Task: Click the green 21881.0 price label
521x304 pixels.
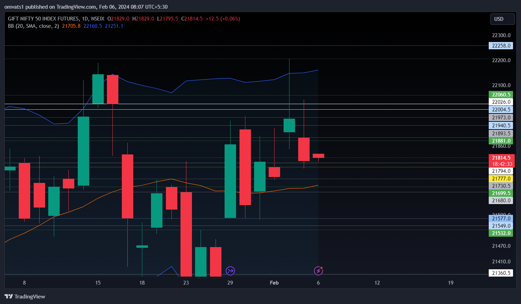Action: [x=501, y=141]
